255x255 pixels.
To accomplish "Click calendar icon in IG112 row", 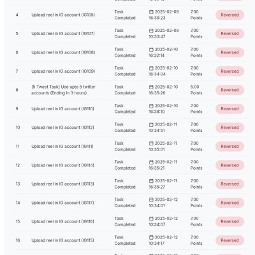I will click(151, 124).
